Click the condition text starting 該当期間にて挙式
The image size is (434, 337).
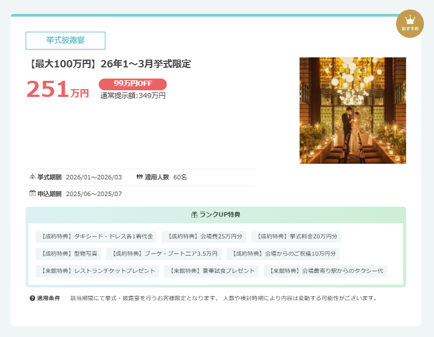(224, 298)
